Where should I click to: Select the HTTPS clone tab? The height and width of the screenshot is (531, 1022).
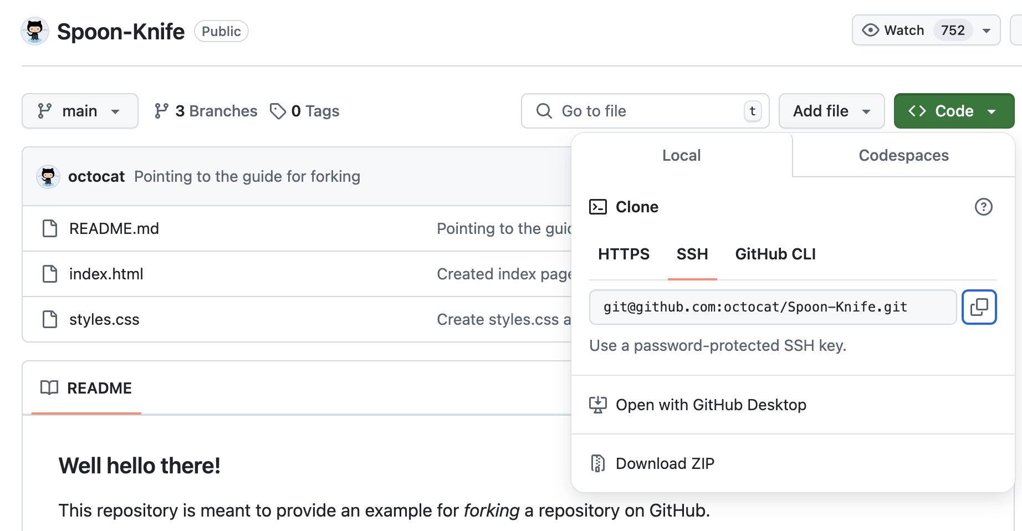tap(623, 254)
